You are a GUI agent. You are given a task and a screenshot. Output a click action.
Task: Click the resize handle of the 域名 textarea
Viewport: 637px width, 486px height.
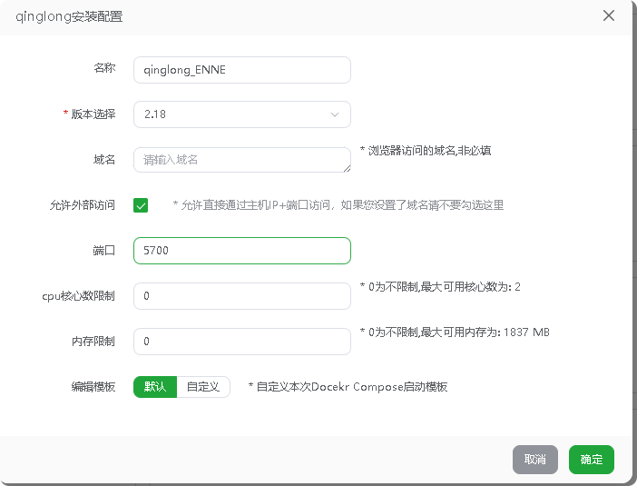click(347, 168)
